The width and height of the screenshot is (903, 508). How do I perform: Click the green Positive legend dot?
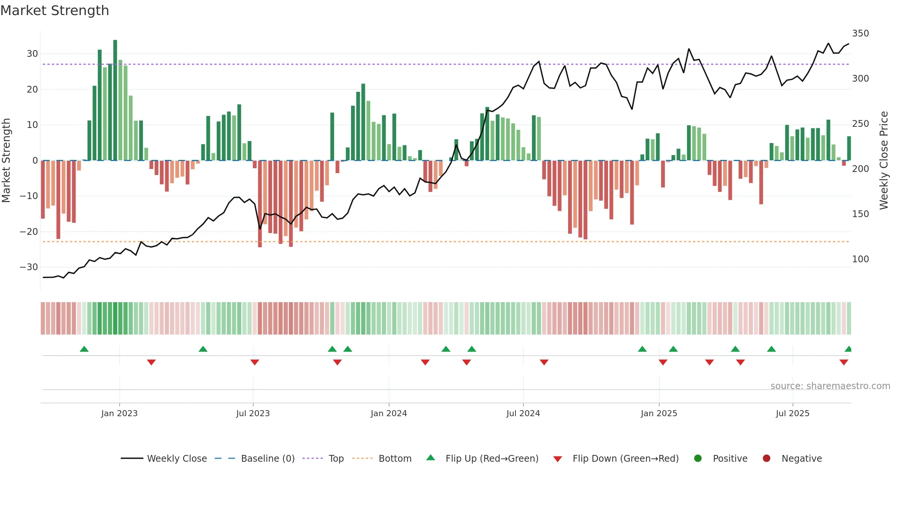(x=698, y=458)
